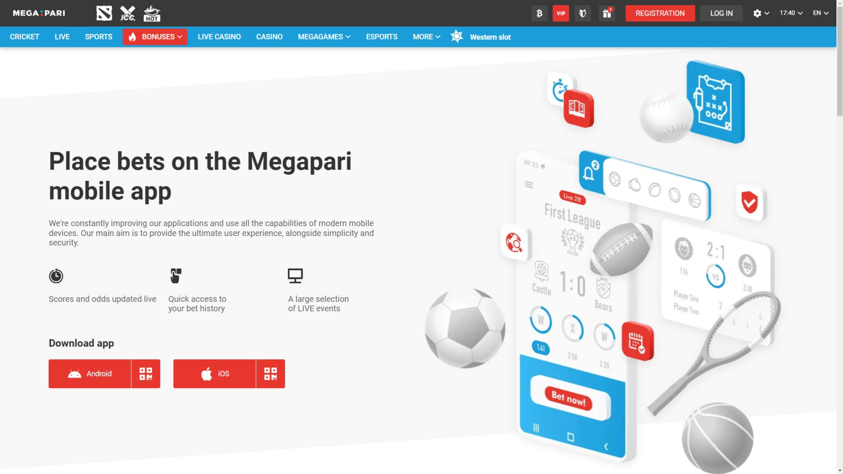The width and height of the screenshot is (843, 474).
Task: Click the Bitcoin payment icon
Action: [x=539, y=13]
